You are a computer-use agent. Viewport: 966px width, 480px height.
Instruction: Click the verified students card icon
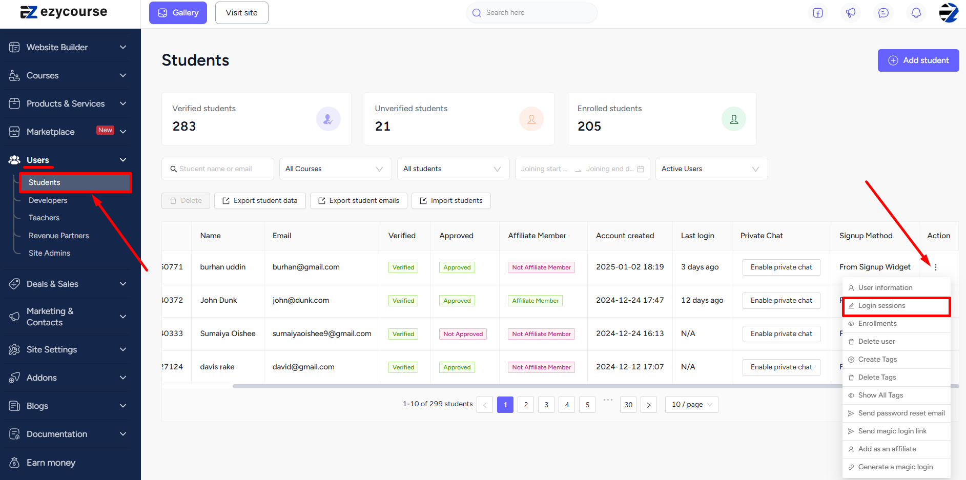point(328,119)
